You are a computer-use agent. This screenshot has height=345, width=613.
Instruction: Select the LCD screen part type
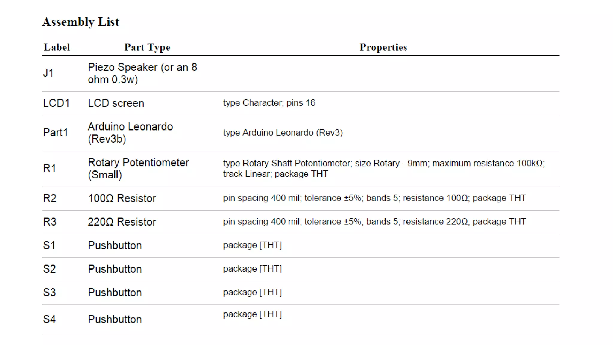(x=116, y=103)
